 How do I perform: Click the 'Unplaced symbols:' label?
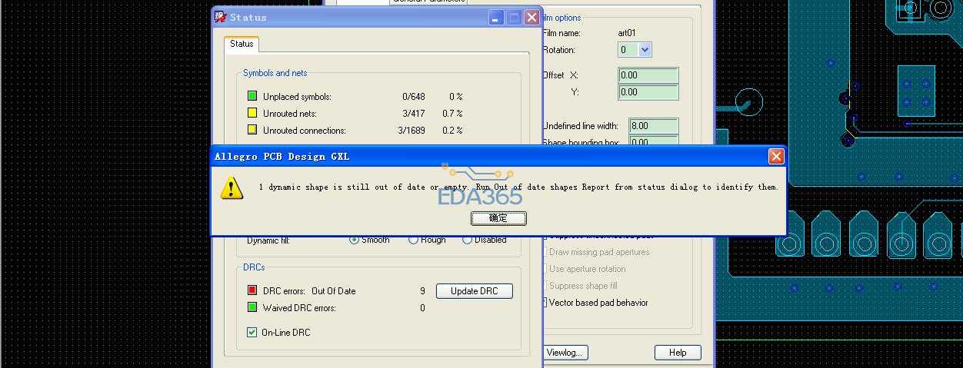click(297, 97)
